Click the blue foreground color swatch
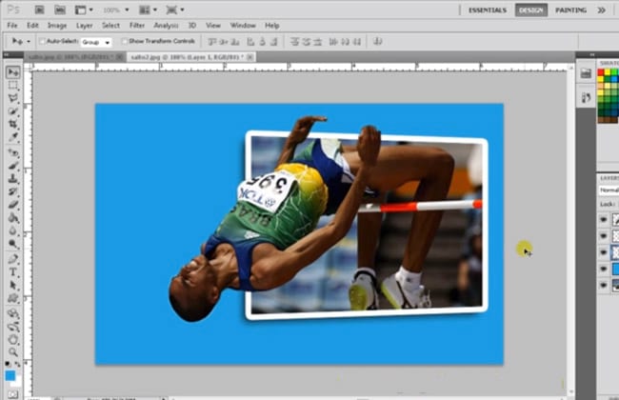Viewport: 619px width, 400px height. click(x=10, y=375)
